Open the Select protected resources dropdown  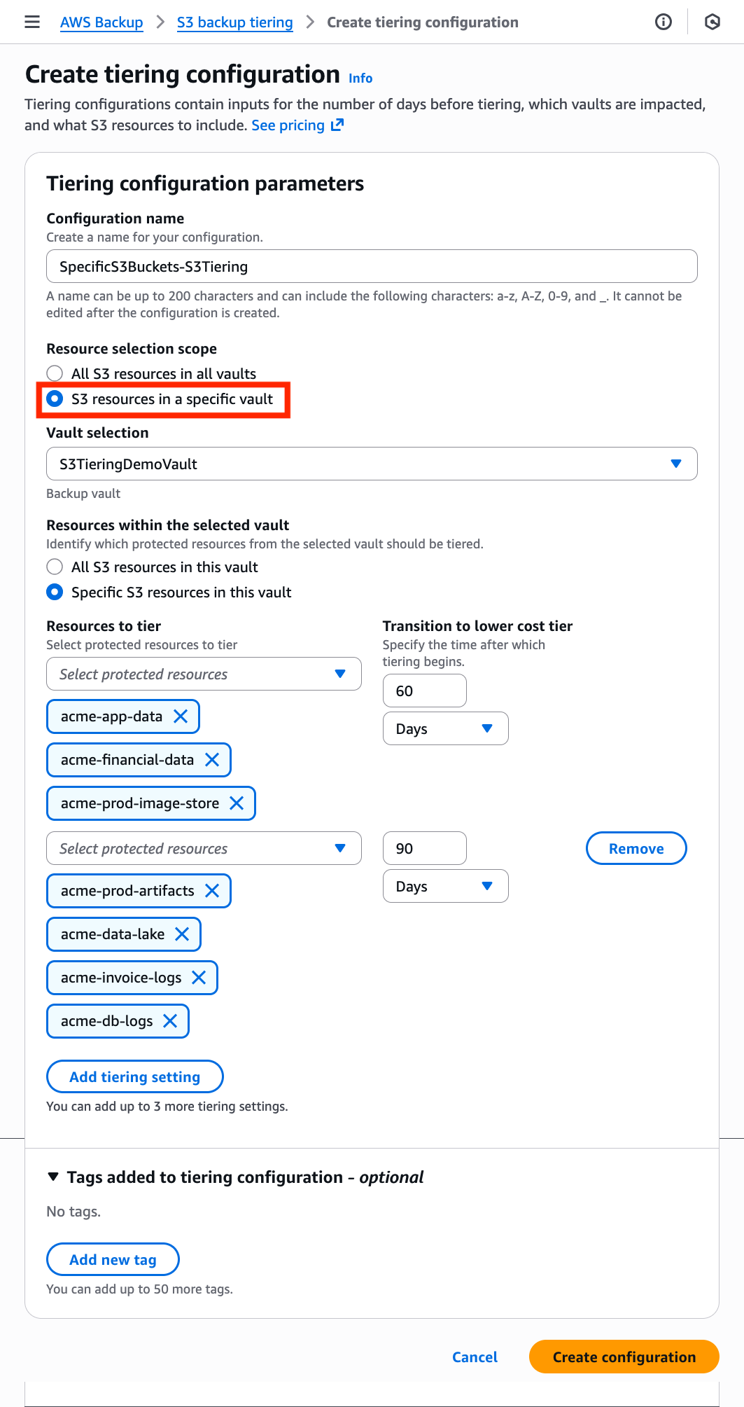[203, 673]
